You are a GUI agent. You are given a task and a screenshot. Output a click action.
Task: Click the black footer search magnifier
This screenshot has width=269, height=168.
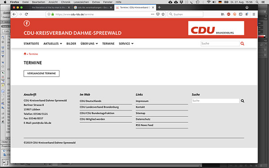243,101
